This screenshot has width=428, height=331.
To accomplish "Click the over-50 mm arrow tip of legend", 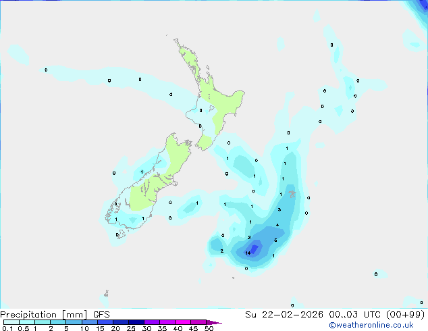I will tap(214, 322).
